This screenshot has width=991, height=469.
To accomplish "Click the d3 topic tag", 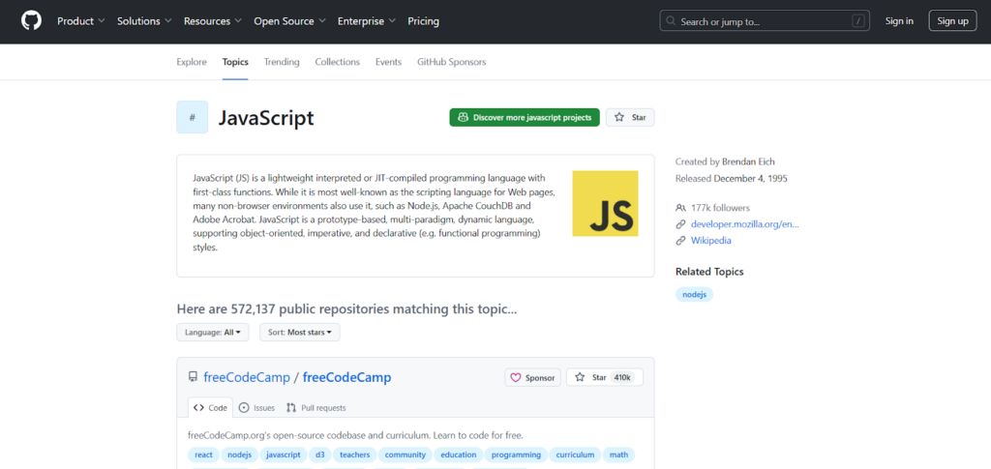I will [x=319, y=454].
